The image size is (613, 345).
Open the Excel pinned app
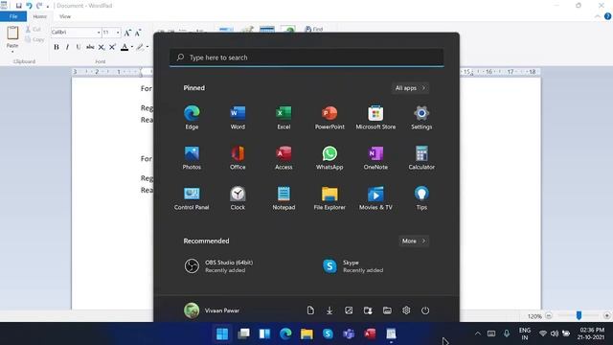click(x=284, y=117)
